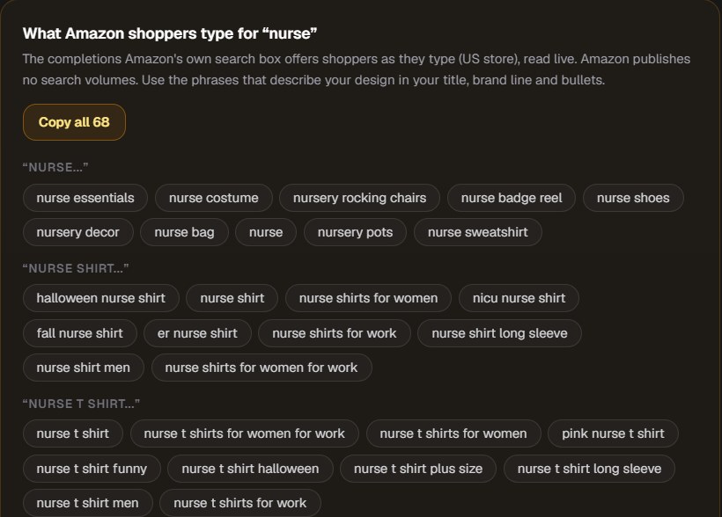Click the Copy all 68 button
This screenshot has height=517, width=722.
74,122
